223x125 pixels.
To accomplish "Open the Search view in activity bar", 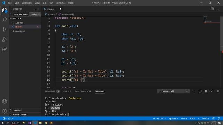I will tap(5, 20).
